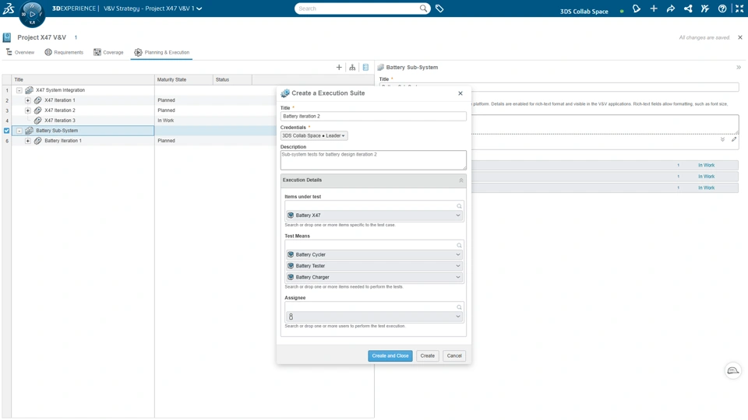Click the top search field
Screen dimensions: 748x420
click(358, 9)
